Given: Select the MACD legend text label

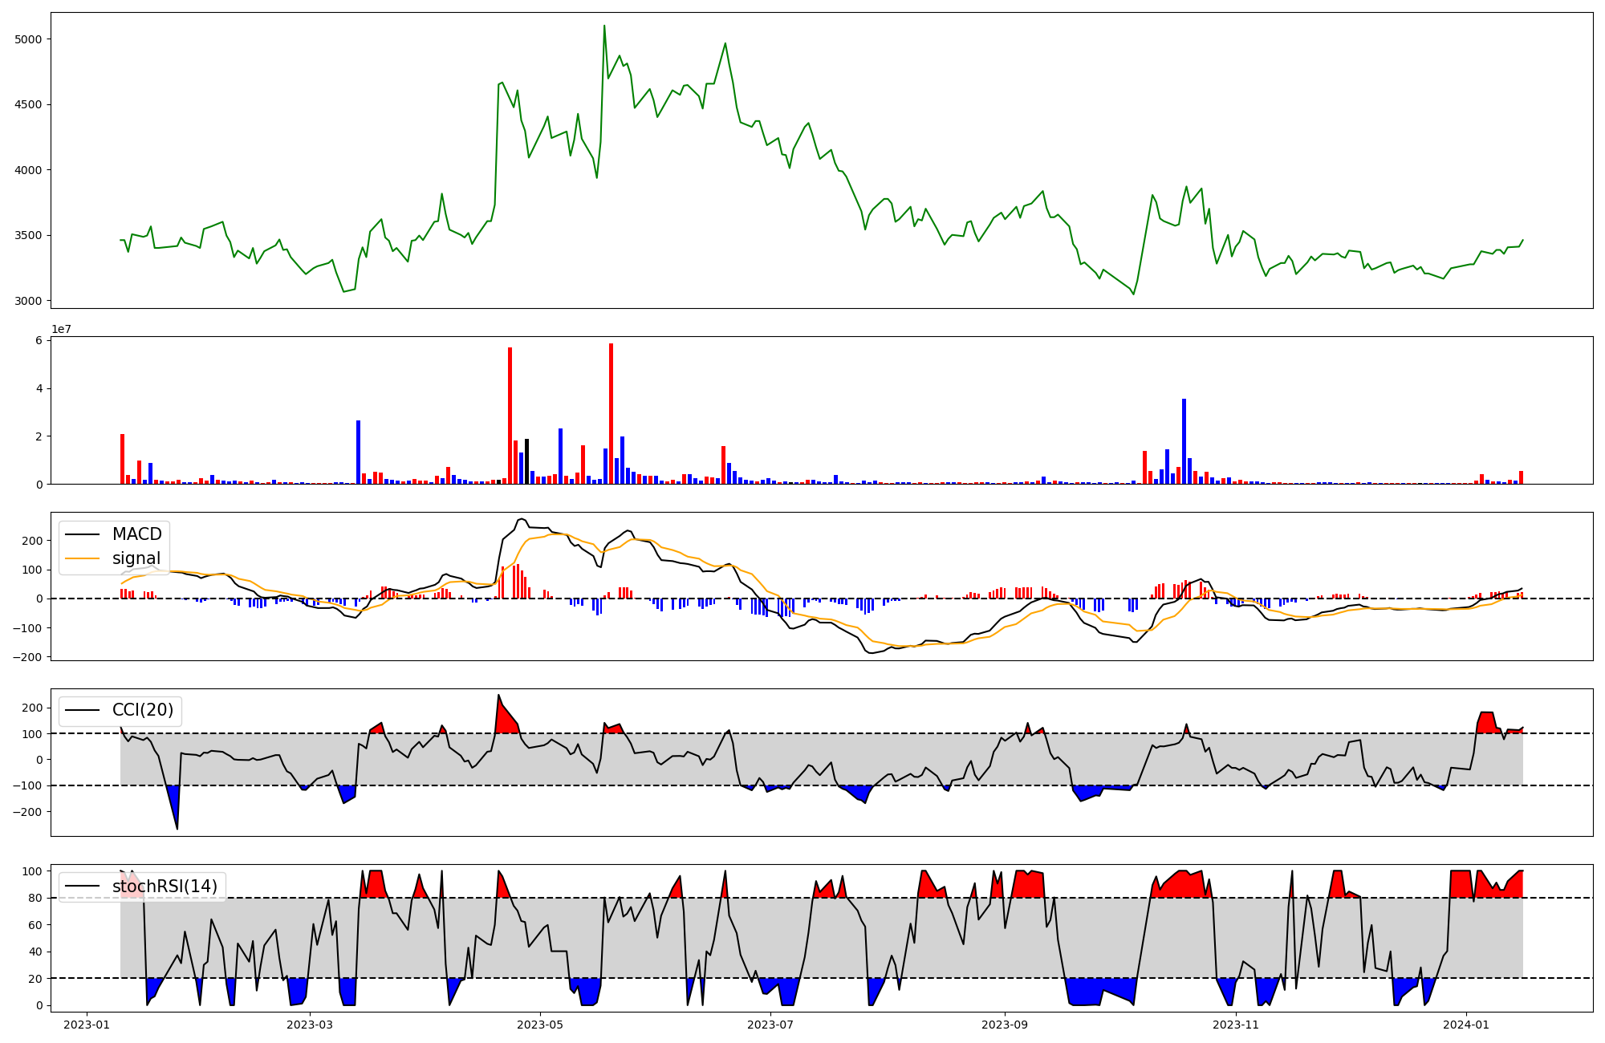Looking at the screenshot, I should click(136, 534).
